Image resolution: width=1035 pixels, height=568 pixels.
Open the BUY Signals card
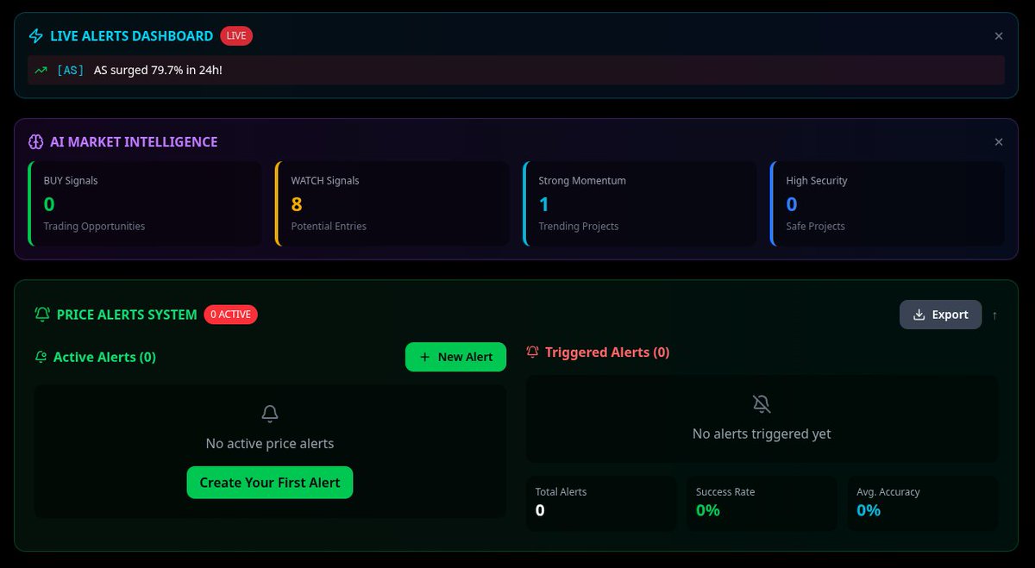click(145, 204)
